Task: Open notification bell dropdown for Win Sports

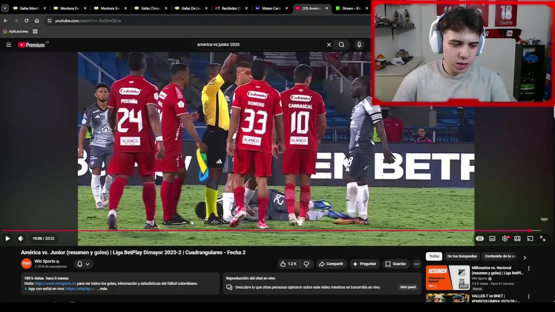Action: point(83,264)
